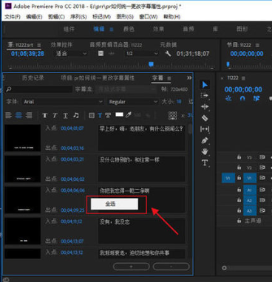Toggle lock on track V3
This screenshot has height=282, width=272.
[x=239, y=157]
